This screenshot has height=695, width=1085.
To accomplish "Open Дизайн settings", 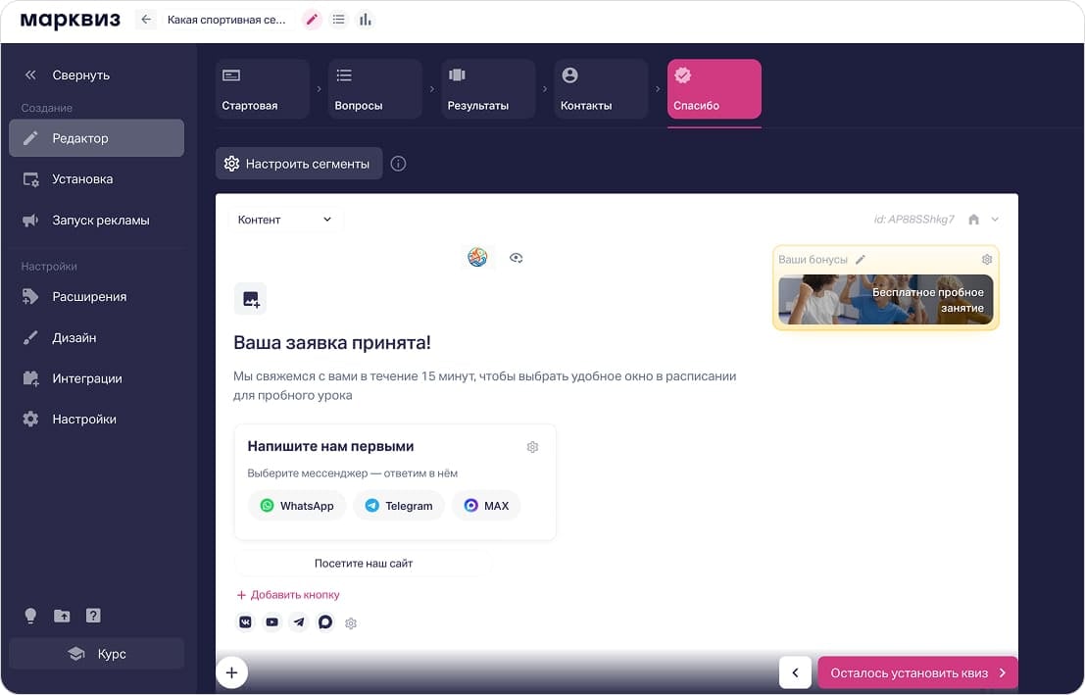I will coord(96,337).
